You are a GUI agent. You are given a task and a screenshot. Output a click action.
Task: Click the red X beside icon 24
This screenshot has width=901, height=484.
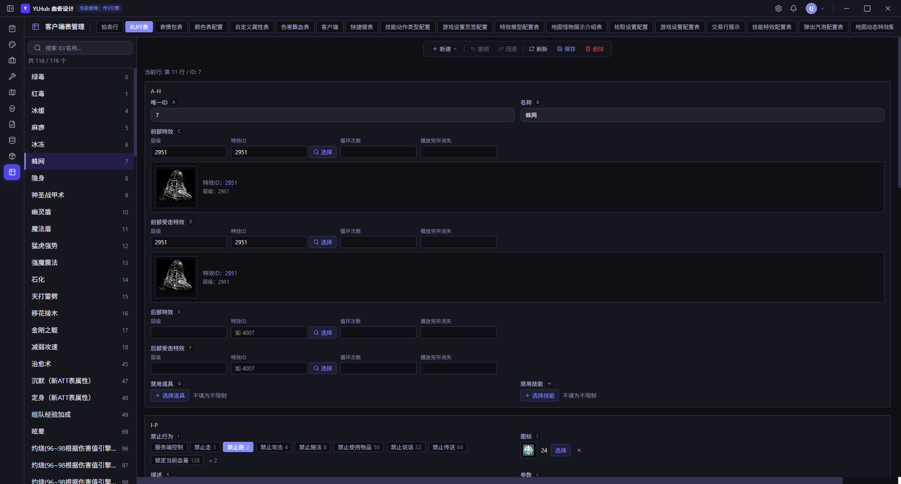pos(579,450)
